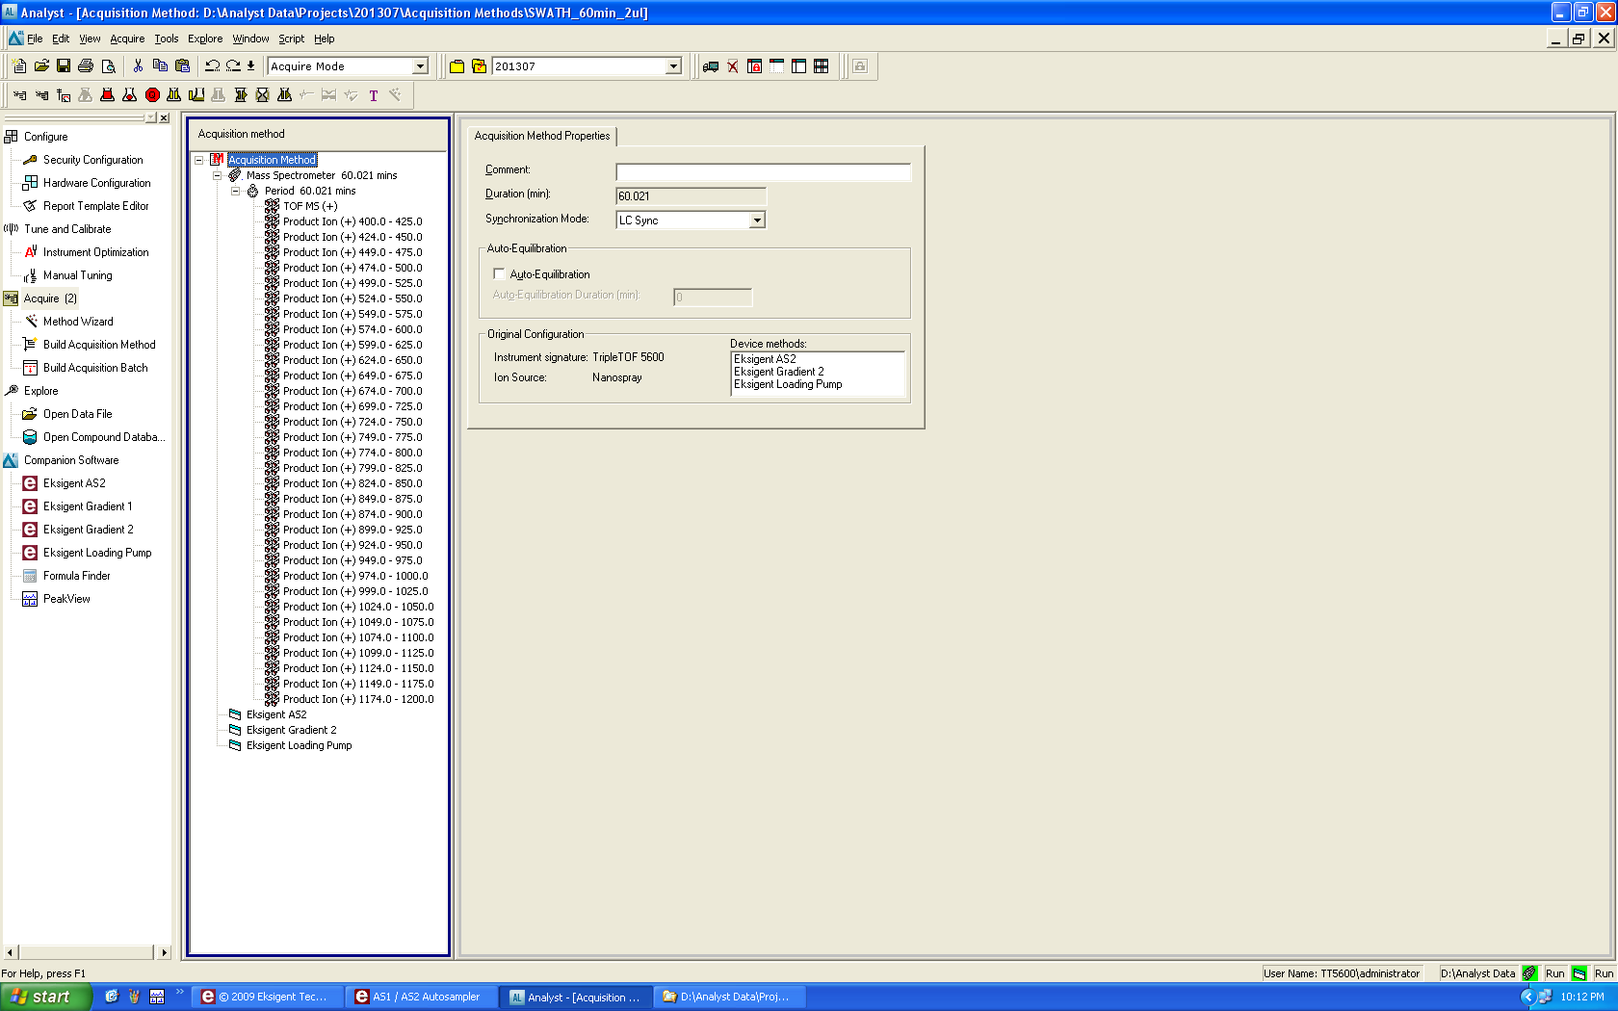Click in the Comment text field
Viewport: 1618px width, 1011px height.
763,171
